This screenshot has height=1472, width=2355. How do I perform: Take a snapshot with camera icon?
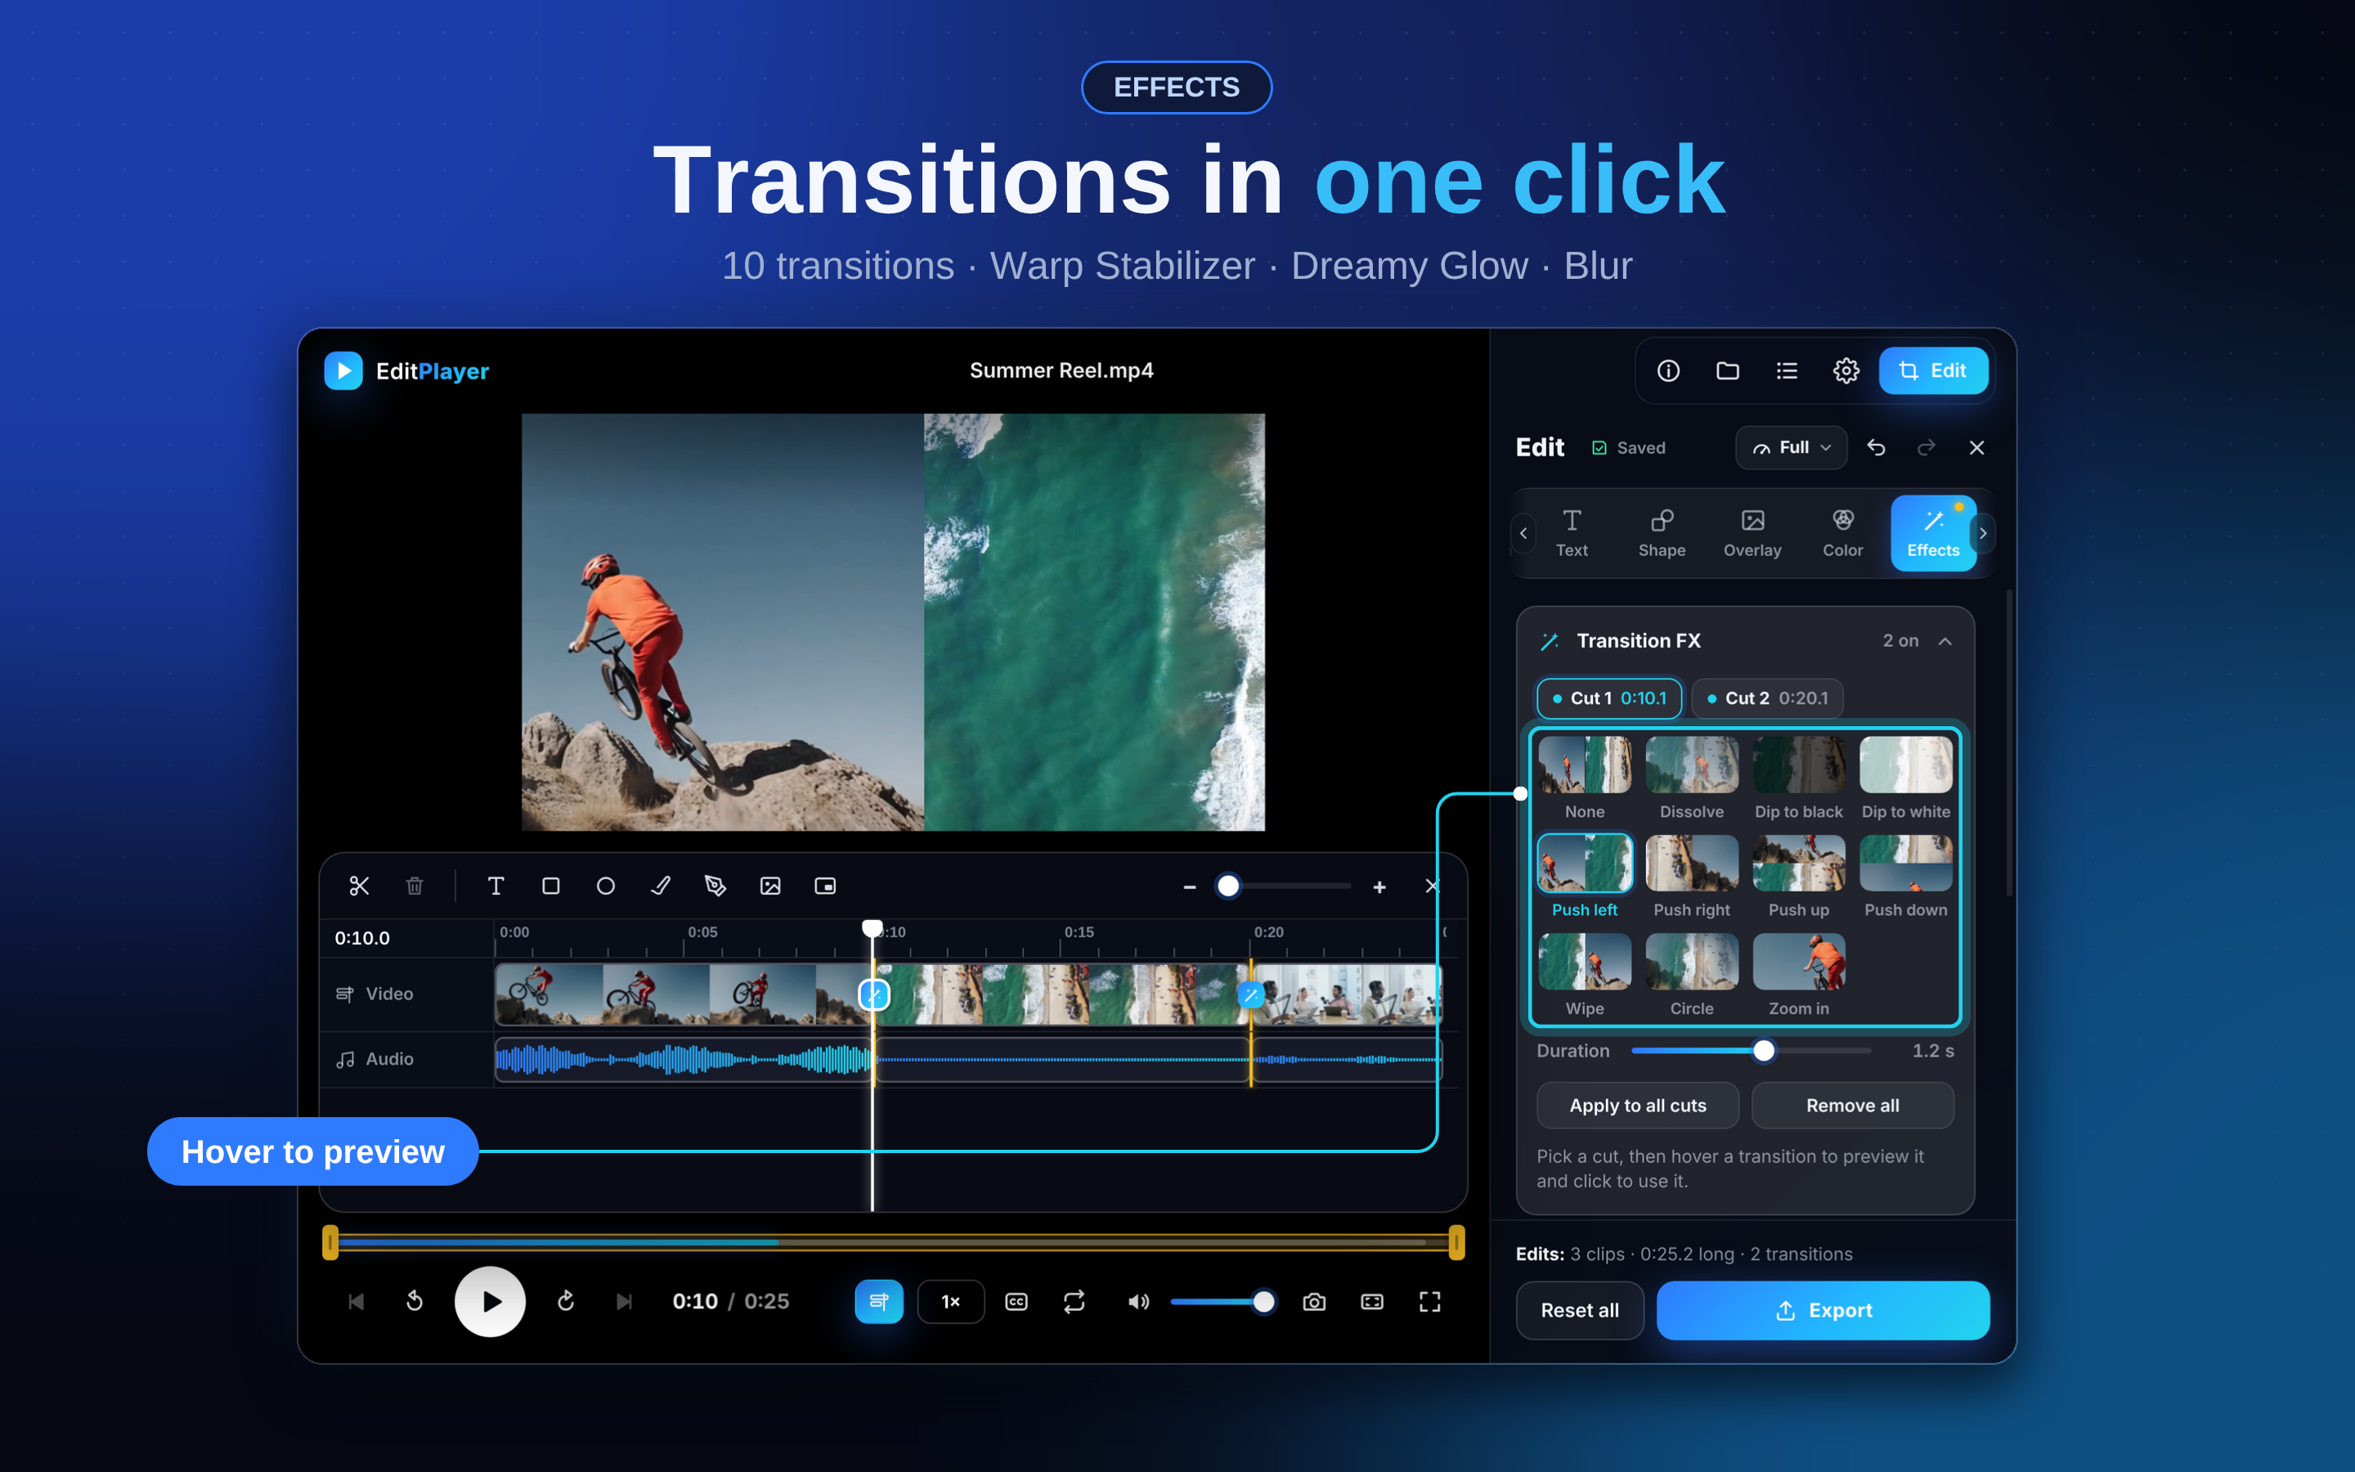(1314, 1302)
